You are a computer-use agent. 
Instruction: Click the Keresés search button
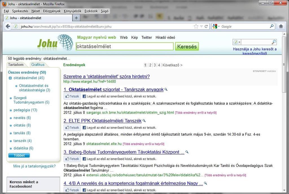(187, 47)
